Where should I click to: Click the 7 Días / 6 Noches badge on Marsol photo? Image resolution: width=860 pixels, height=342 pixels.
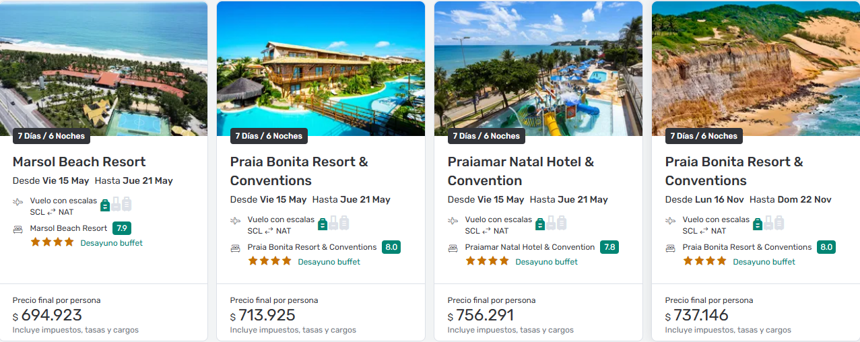pyautogui.click(x=51, y=136)
